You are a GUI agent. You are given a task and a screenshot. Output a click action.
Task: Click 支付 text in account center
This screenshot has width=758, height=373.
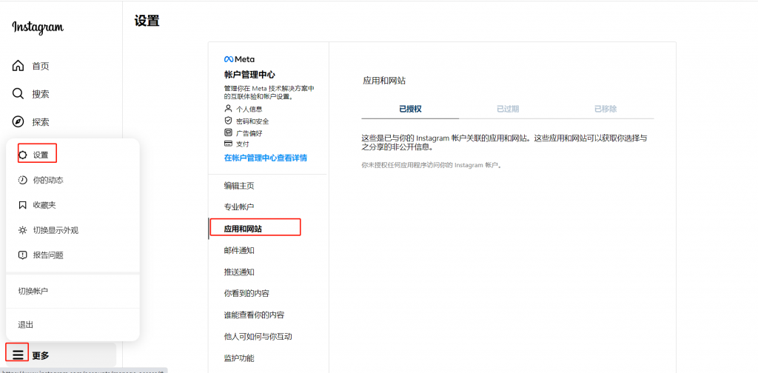(x=242, y=144)
